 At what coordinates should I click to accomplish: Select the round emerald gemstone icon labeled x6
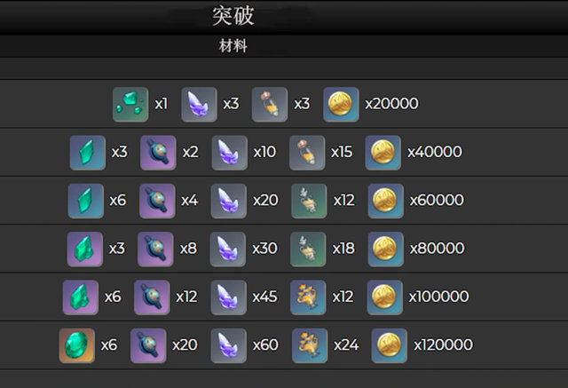[77, 345]
